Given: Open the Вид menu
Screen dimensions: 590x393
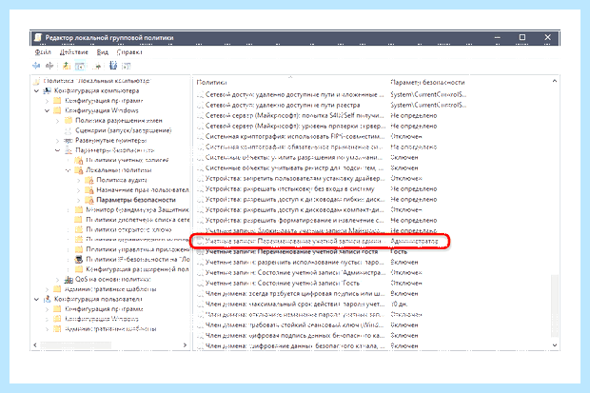Looking at the screenshot, I should click(103, 52).
